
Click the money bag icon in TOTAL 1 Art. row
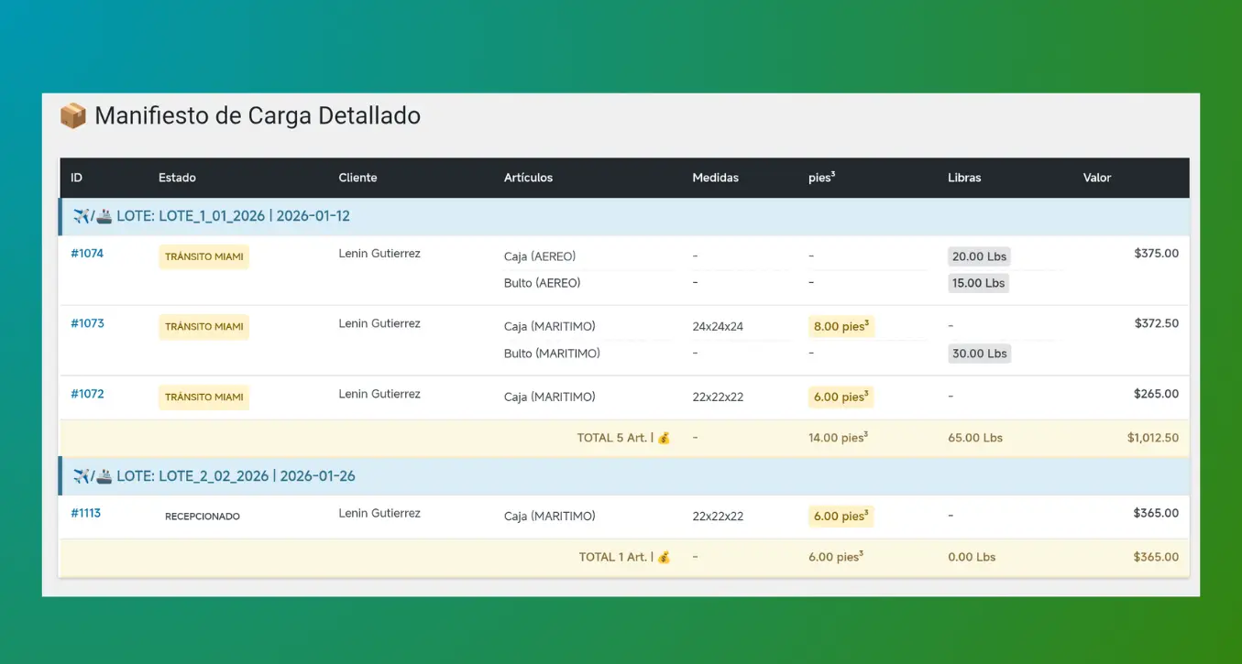664,558
